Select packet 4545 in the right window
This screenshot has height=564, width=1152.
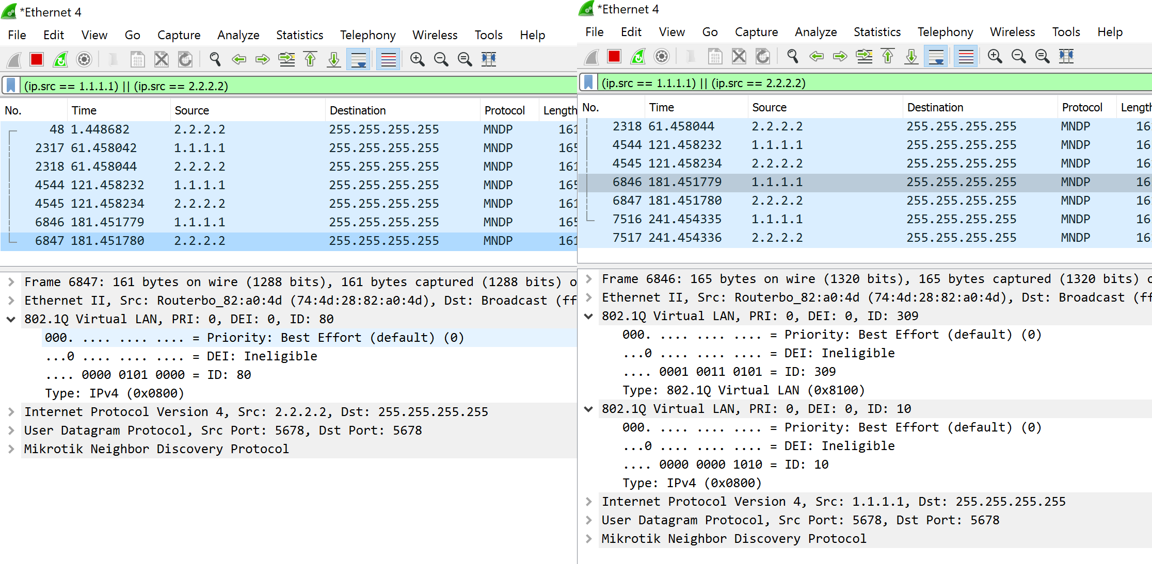[x=865, y=163]
